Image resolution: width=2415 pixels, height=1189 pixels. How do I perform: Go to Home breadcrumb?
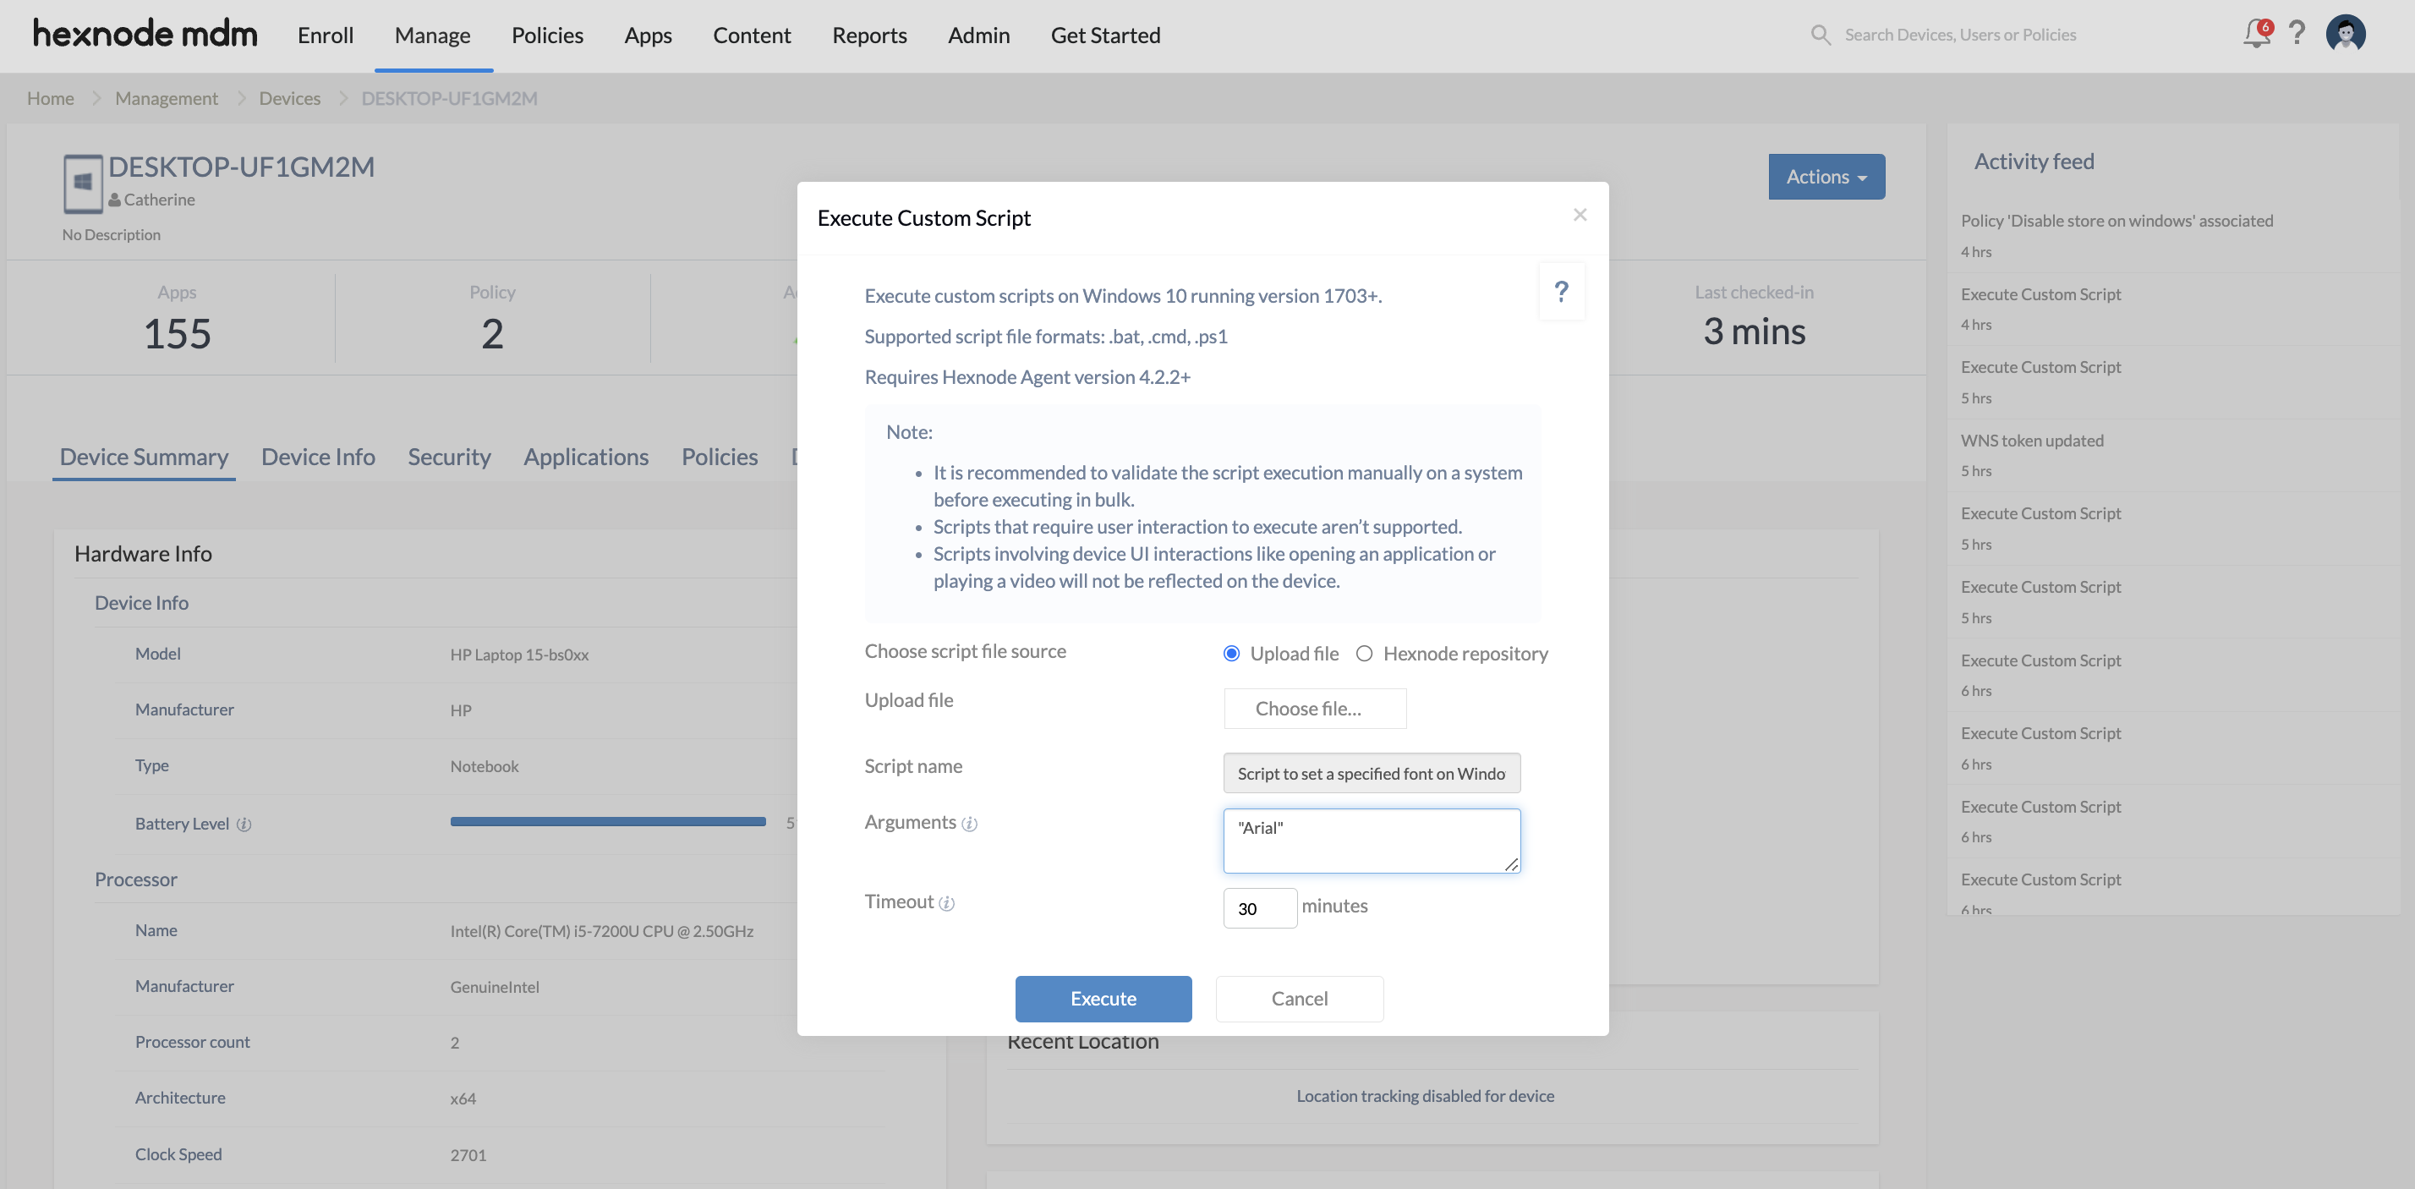51,97
